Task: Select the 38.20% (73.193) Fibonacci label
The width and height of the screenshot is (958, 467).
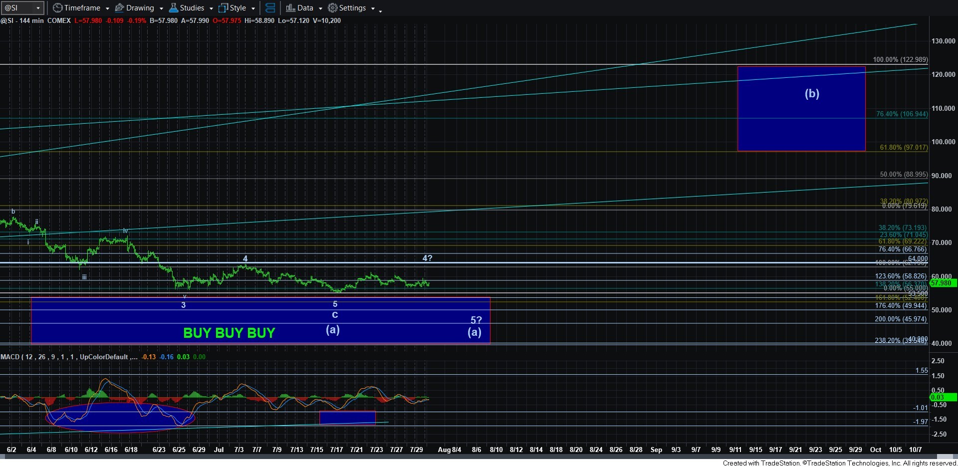Action: tap(902, 228)
